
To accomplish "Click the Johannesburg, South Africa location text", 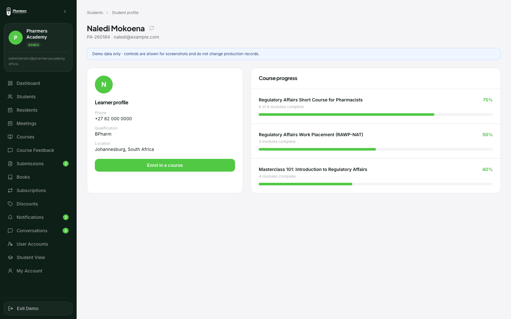I will [124, 149].
